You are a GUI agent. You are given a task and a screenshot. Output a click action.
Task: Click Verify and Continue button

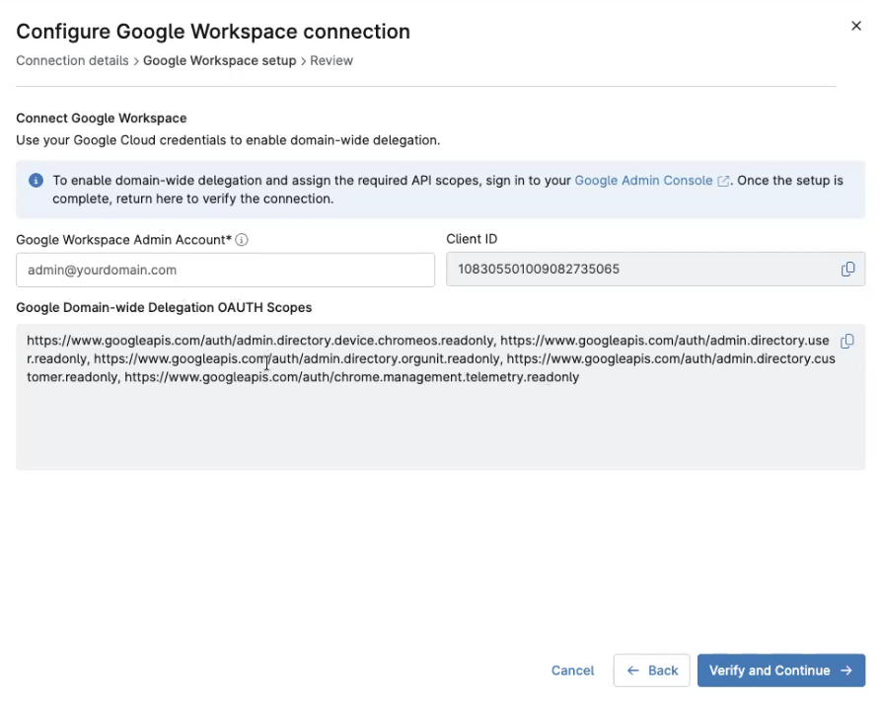pos(781,670)
